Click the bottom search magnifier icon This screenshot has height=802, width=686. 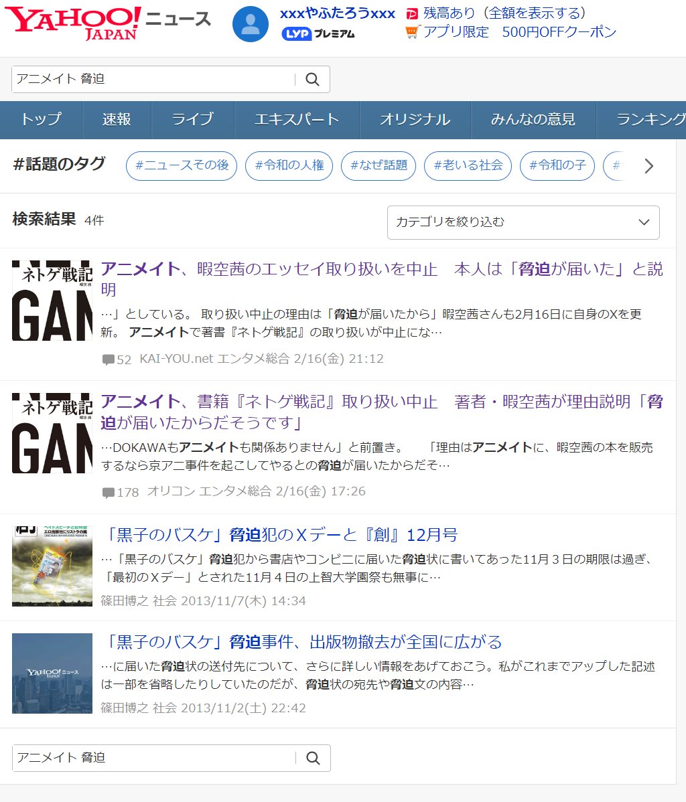coord(313,758)
